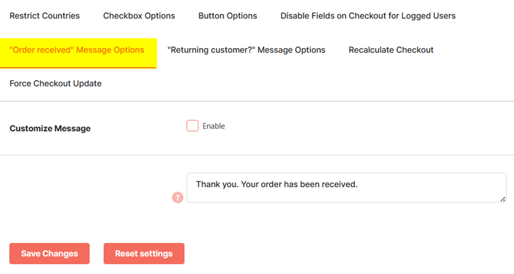Focus the order received message text area

[x=346, y=188]
